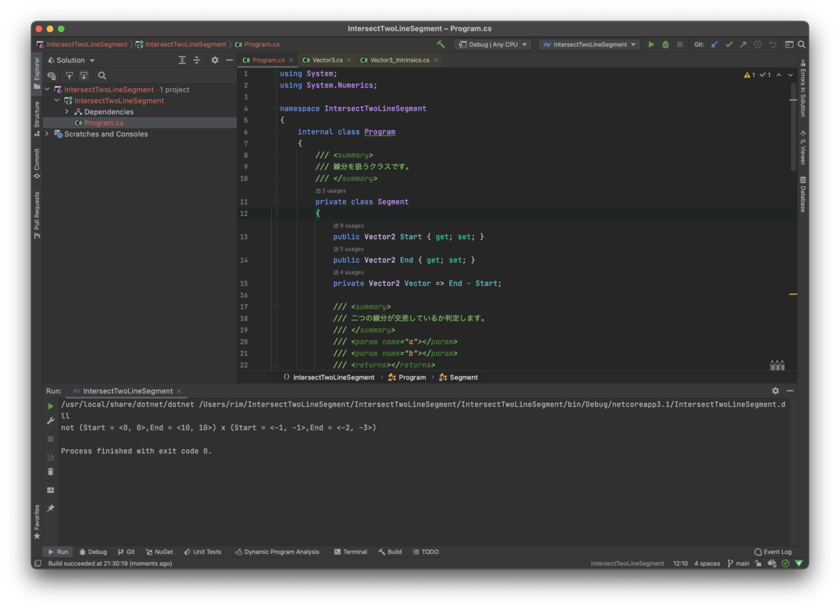This screenshot has width=840, height=610.
Task: Toggle the Run panel layout icon
Action: click(50, 490)
